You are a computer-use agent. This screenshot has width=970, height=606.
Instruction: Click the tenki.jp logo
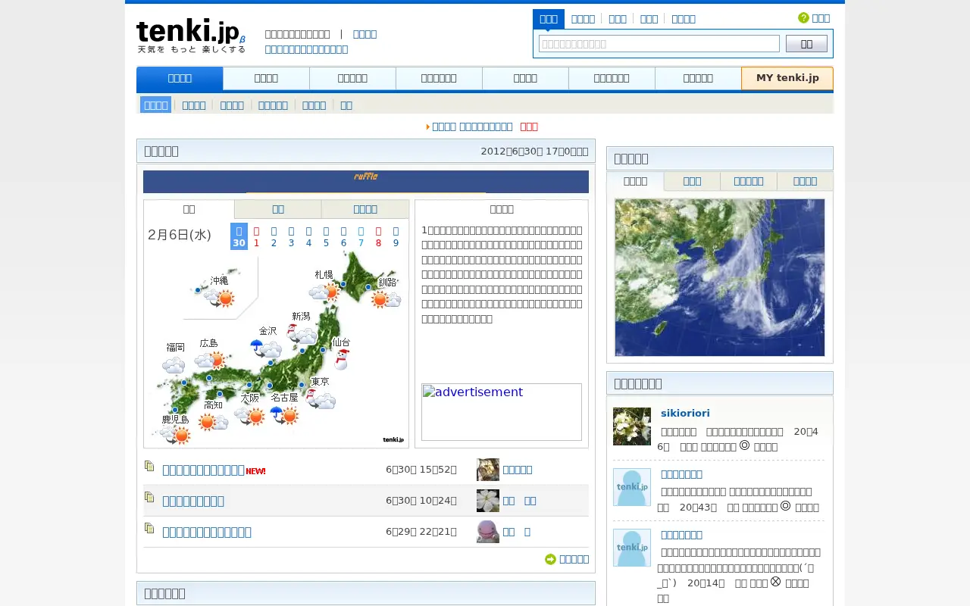pyautogui.click(x=191, y=36)
